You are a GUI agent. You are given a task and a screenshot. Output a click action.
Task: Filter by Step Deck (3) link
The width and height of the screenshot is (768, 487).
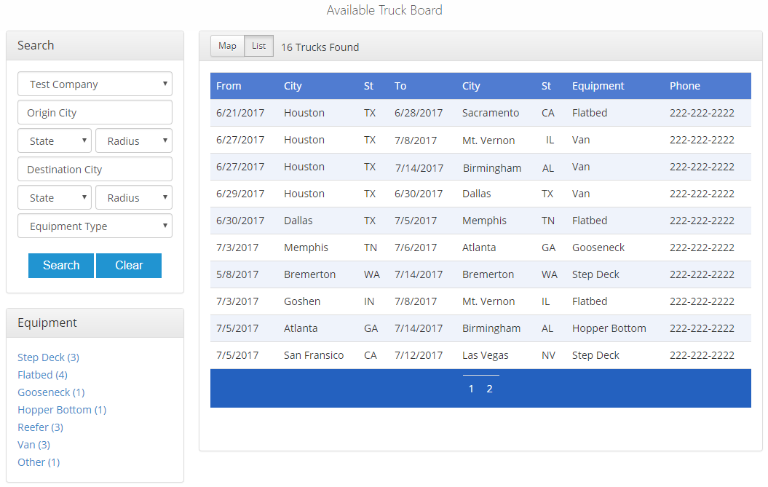[49, 357]
